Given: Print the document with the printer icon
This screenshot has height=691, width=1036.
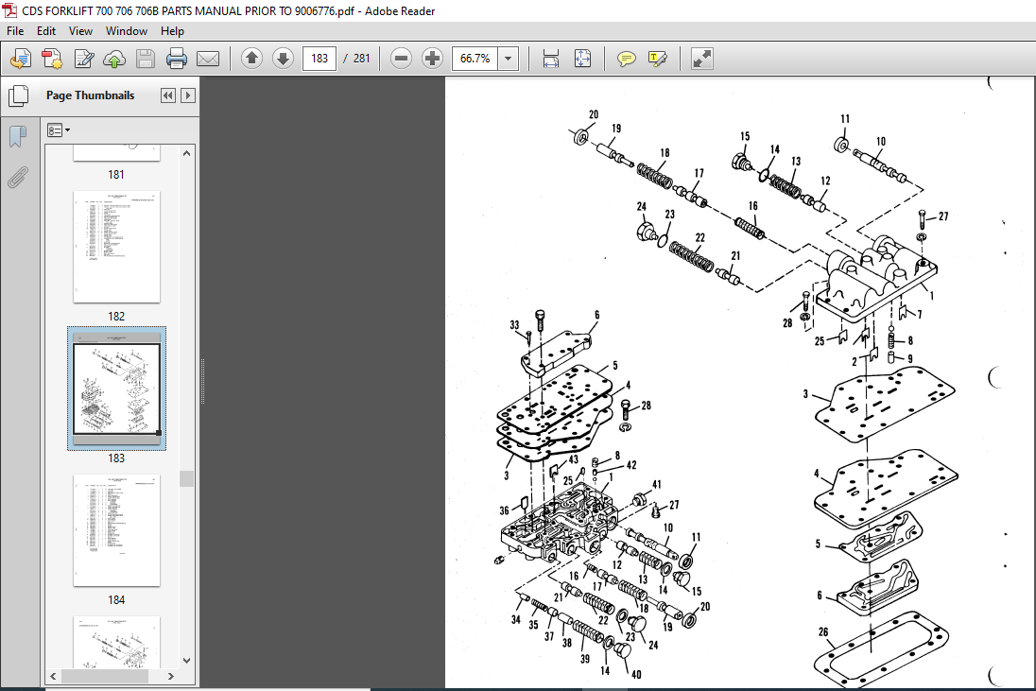Looking at the screenshot, I should pos(177,59).
